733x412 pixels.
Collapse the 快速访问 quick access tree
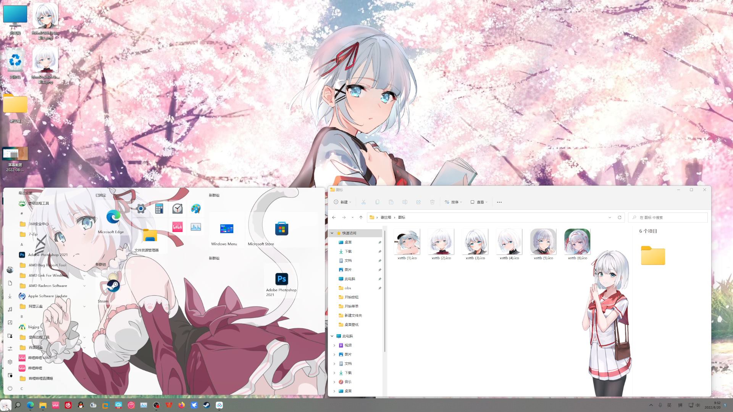(332, 233)
